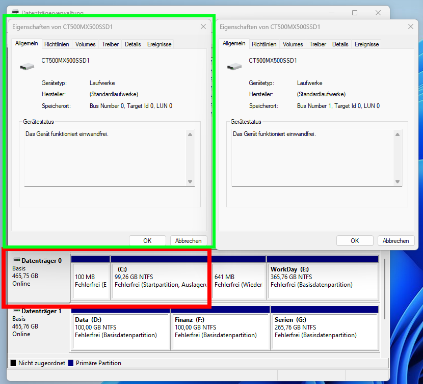Click drive icon in left properties dialog
Image resolution: width=423 pixels, height=384 pixels.
(27, 66)
